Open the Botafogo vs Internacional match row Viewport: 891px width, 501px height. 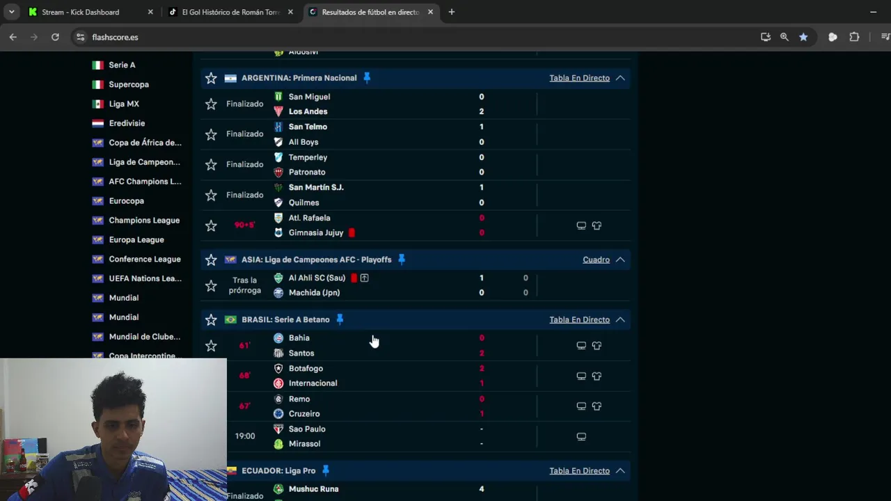416,376
